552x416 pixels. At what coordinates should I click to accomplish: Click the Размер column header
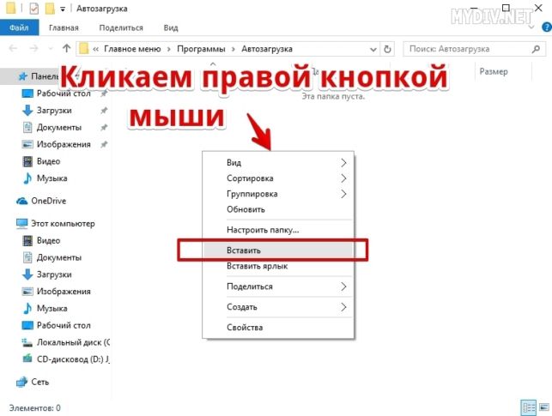pos(494,72)
